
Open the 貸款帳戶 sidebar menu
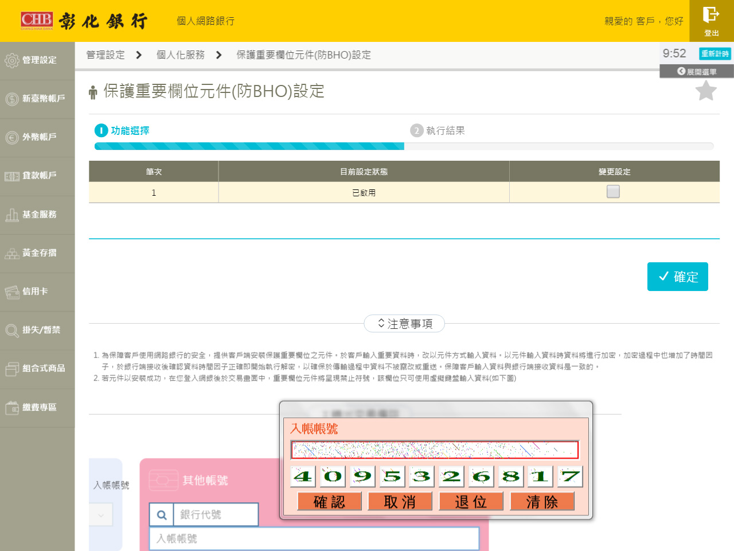38,176
